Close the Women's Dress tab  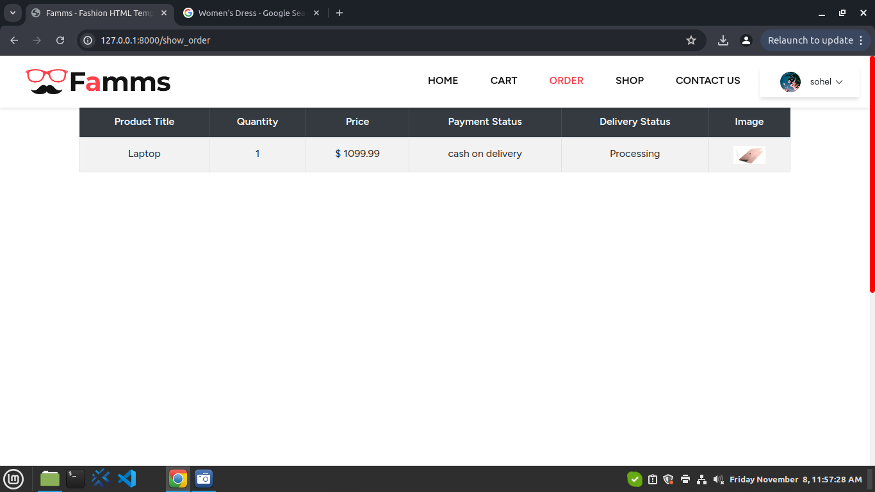click(x=316, y=13)
